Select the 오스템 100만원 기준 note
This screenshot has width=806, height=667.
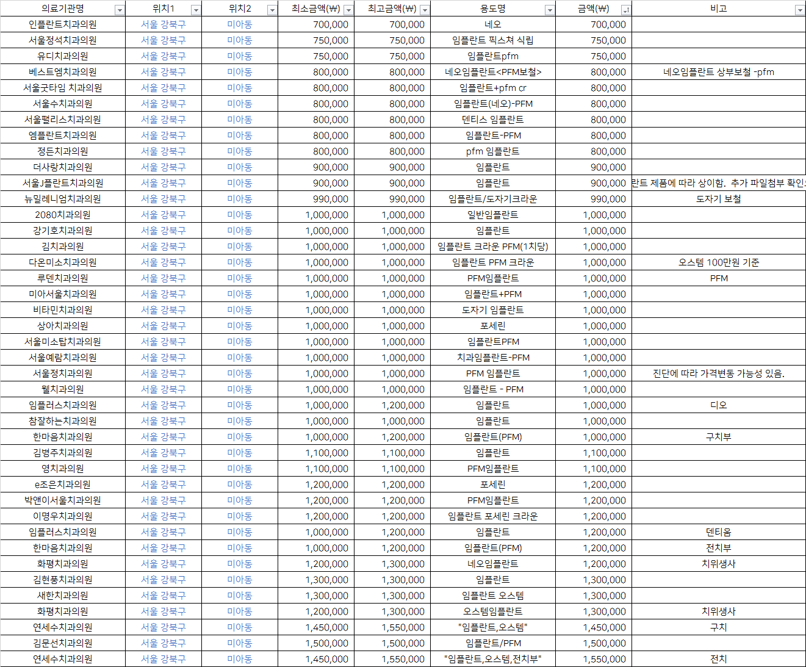[719, 262]
